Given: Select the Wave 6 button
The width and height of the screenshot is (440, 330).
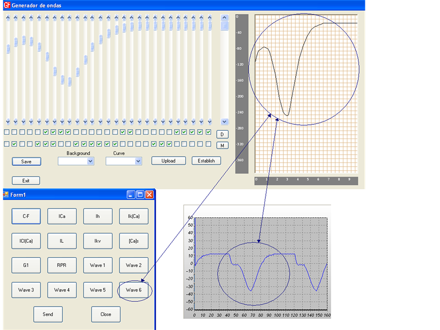Looking at the screenshot, I should (x=134, y=290).
